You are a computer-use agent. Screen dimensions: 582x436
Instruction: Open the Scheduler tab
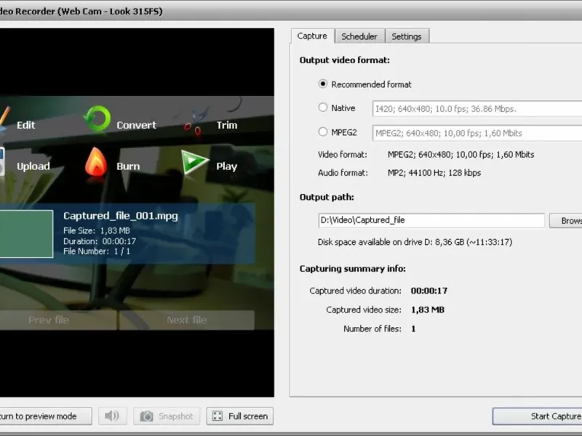[359, 36]
